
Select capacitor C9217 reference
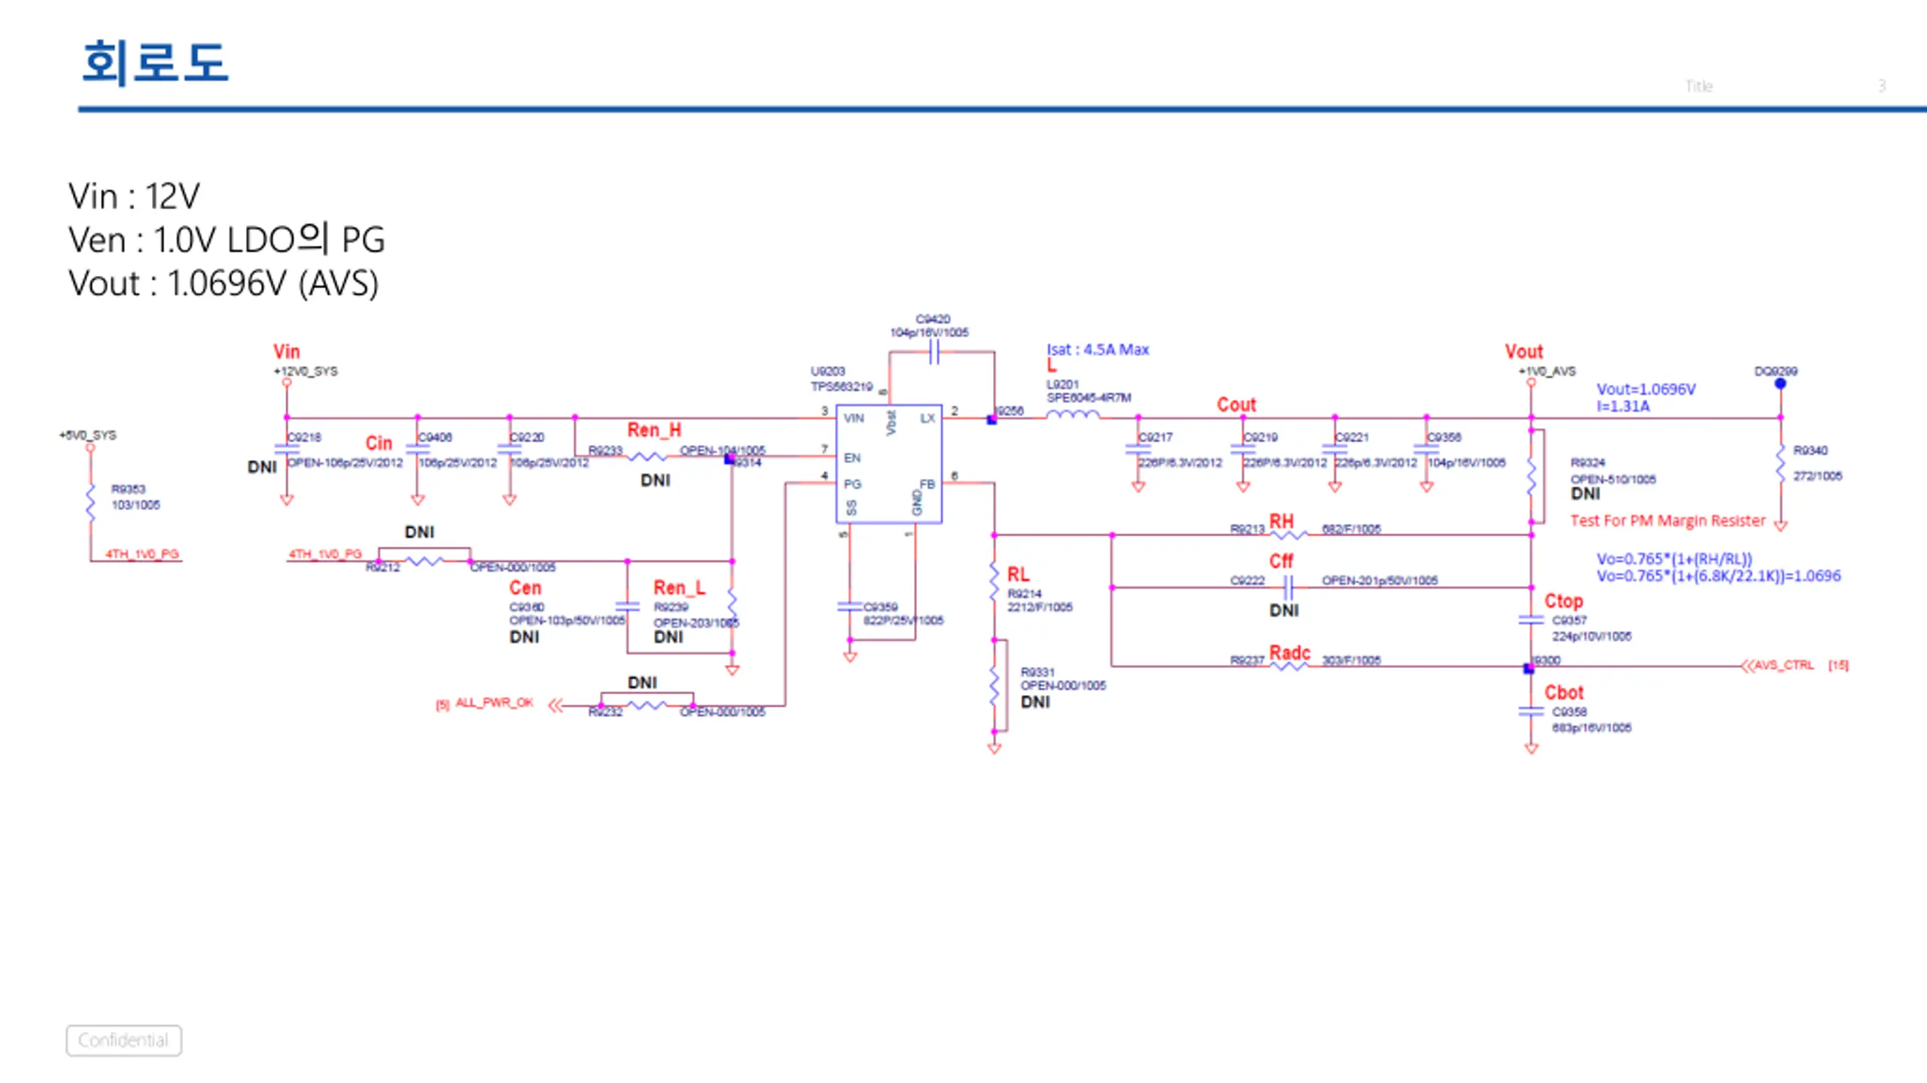[x=1155, y=437]
